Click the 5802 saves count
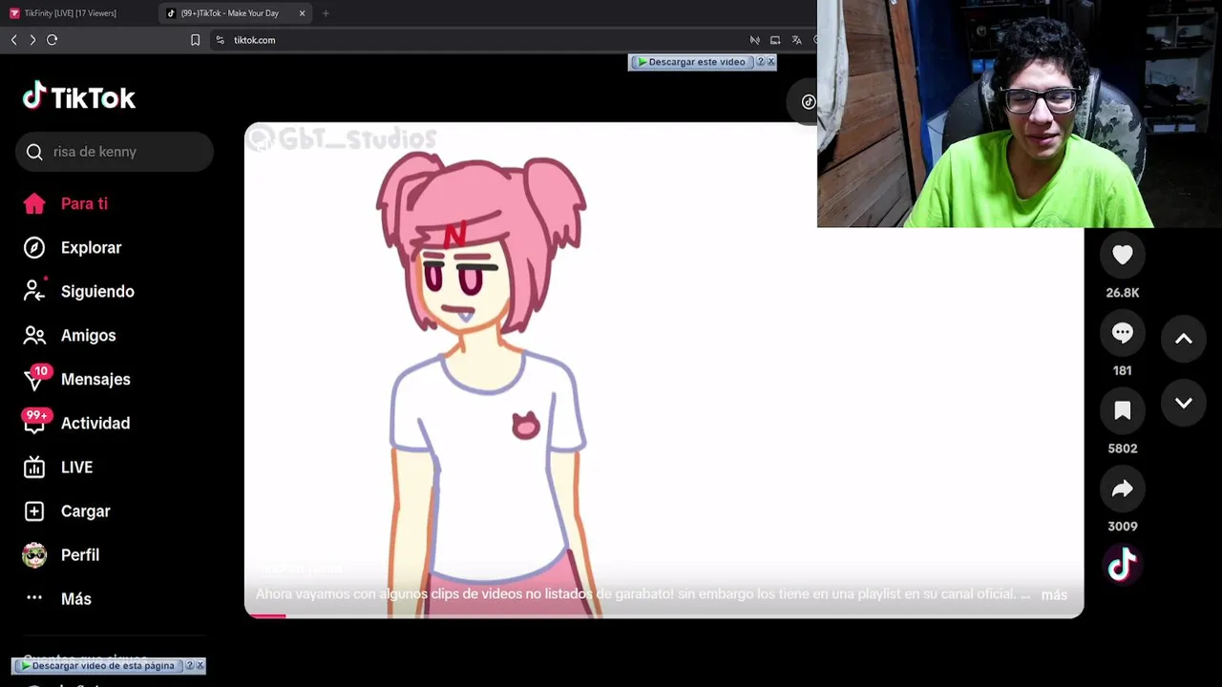1222x687 pixels. pos(1123,448)
